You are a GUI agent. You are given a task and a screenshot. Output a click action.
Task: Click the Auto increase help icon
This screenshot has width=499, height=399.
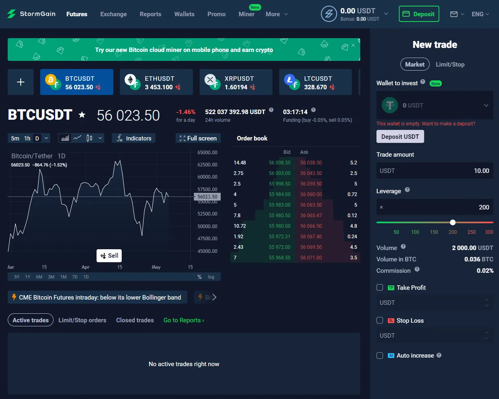click(439, 355)
